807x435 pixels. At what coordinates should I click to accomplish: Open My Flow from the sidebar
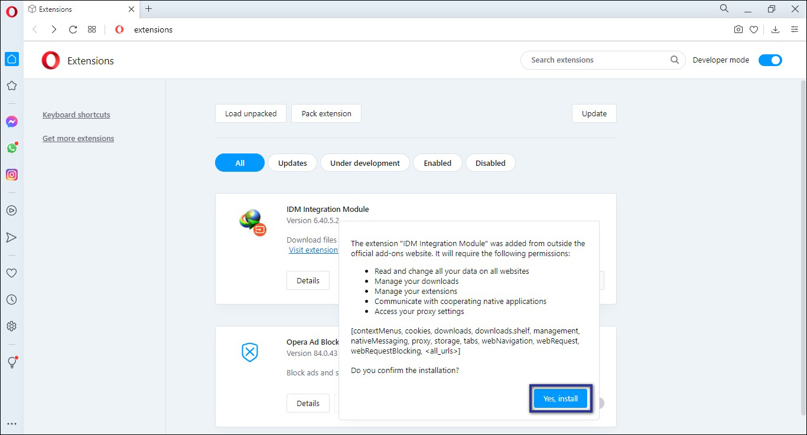click(12, 237)
